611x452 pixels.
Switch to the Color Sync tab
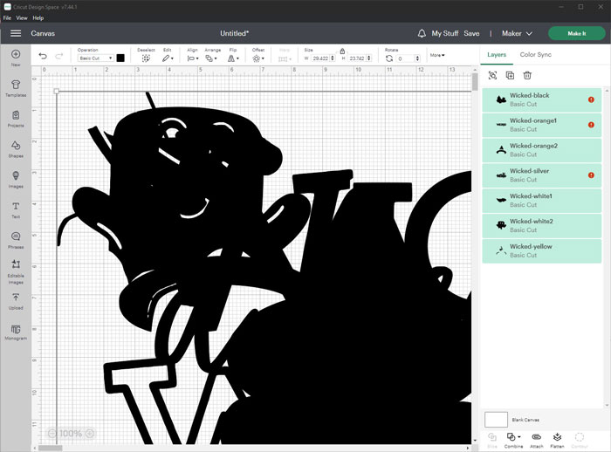(x=535, y=55)
